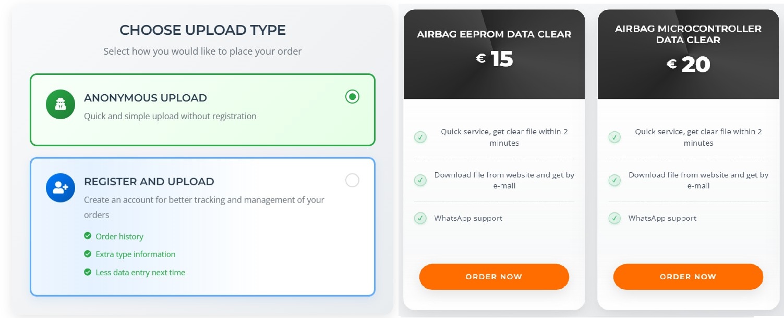Click the Microcontroller card WhatsApp support checkmark icon
Viewport: 784px width, 318px height.
tap(614, 218)
